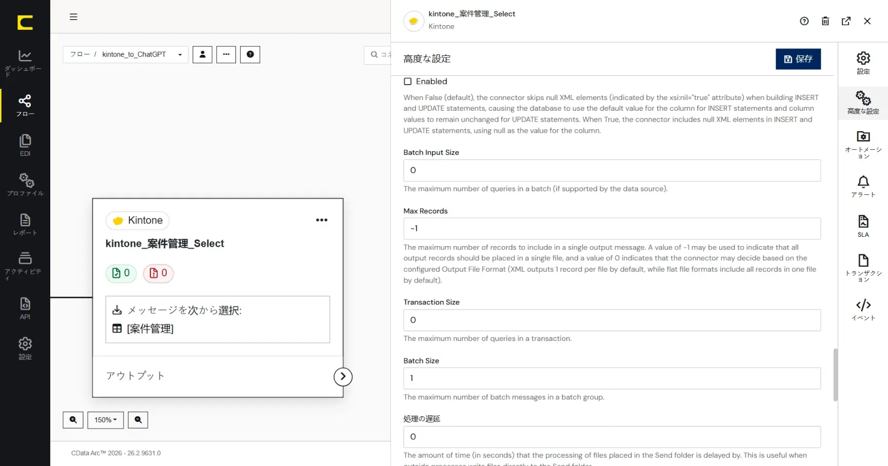Toggle the Enabled checkbox

click(x=408, y=82)
